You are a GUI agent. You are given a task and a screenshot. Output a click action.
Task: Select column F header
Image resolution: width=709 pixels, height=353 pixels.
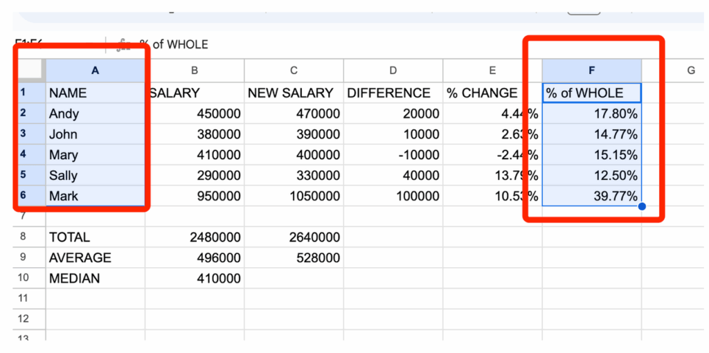tap(591, 70)
